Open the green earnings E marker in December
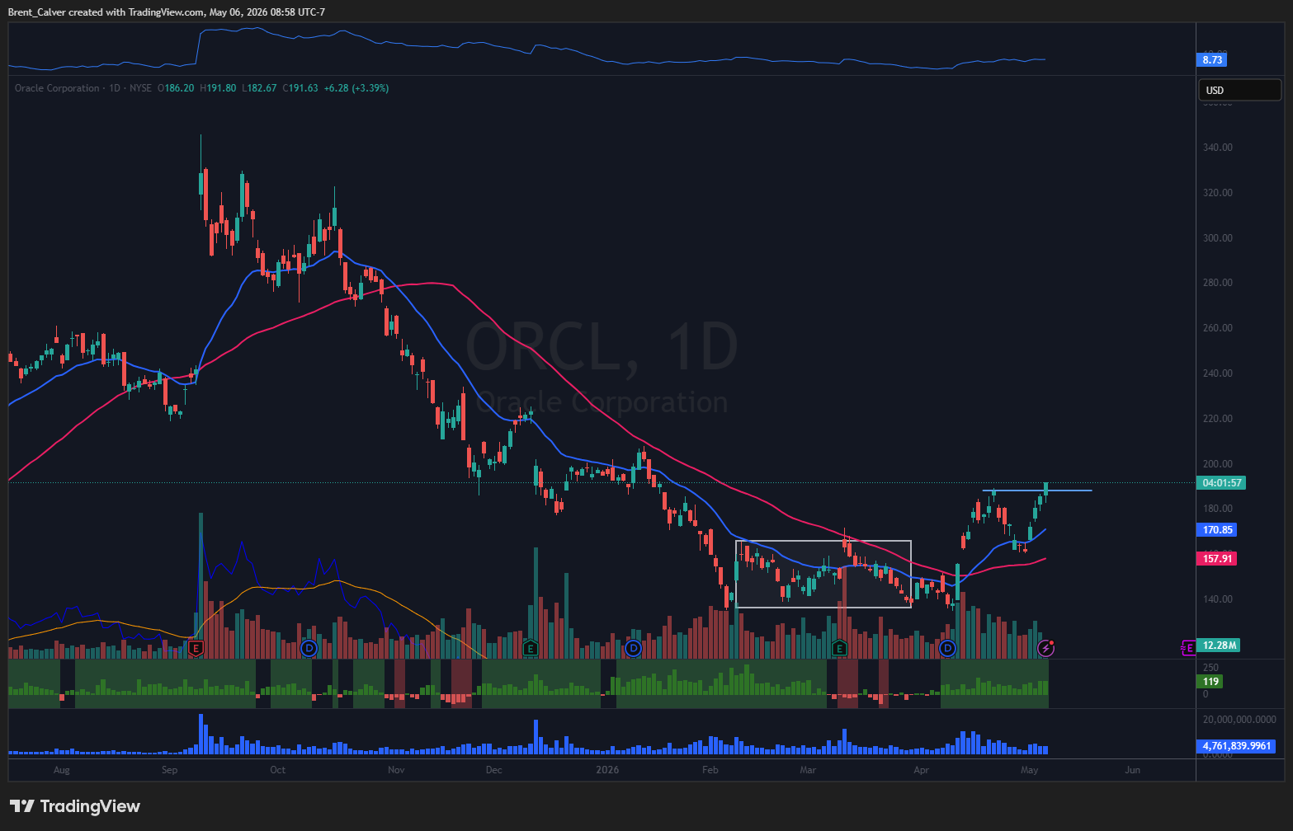The width and height of the screenshot is (1293, 831). [x=531, y=649]
